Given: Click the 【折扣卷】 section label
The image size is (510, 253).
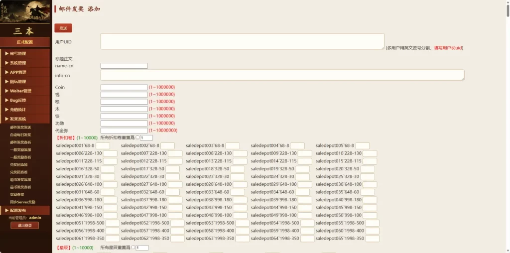Looking at the screenshot, I should pos(65,138).
